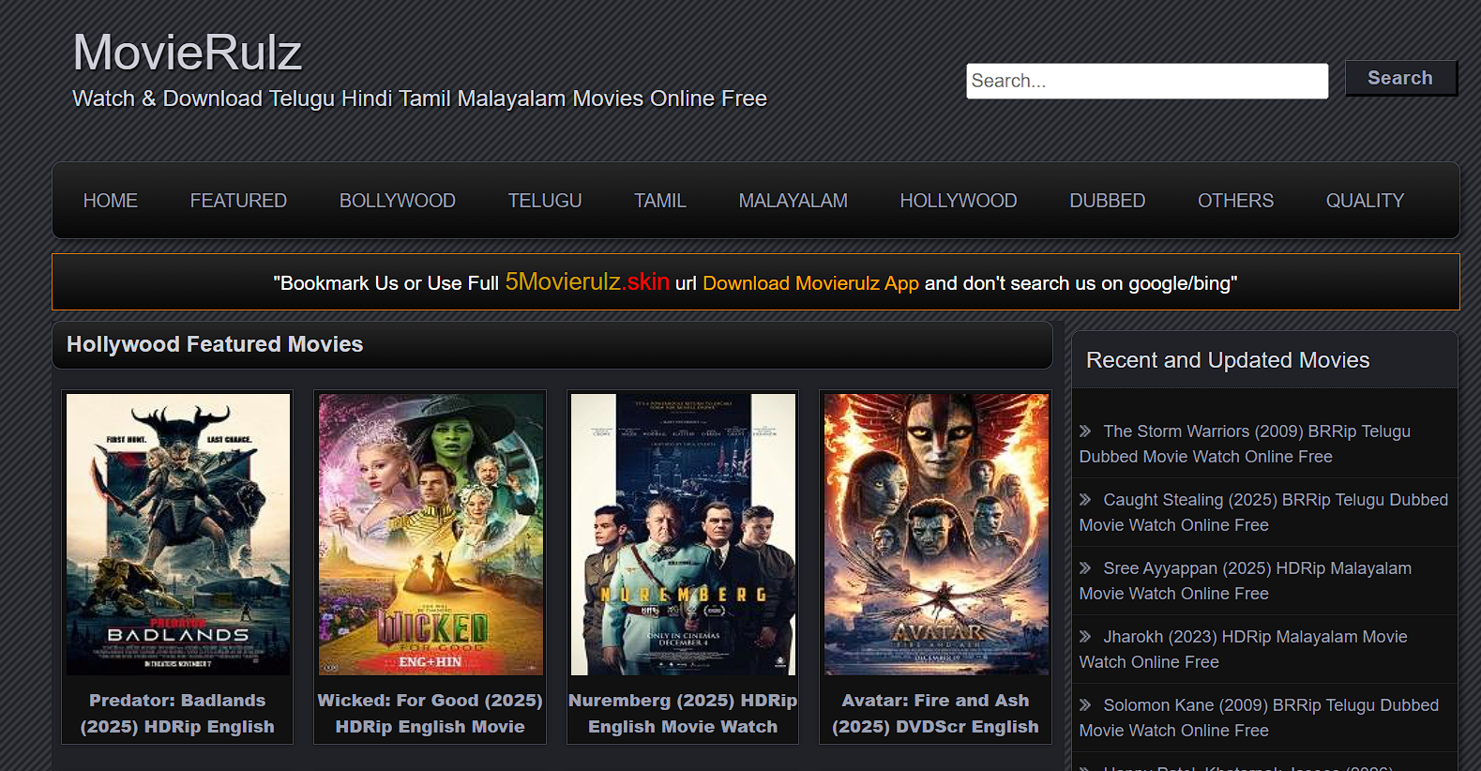Click the MovieRulz site logo title

pos(187,53)
